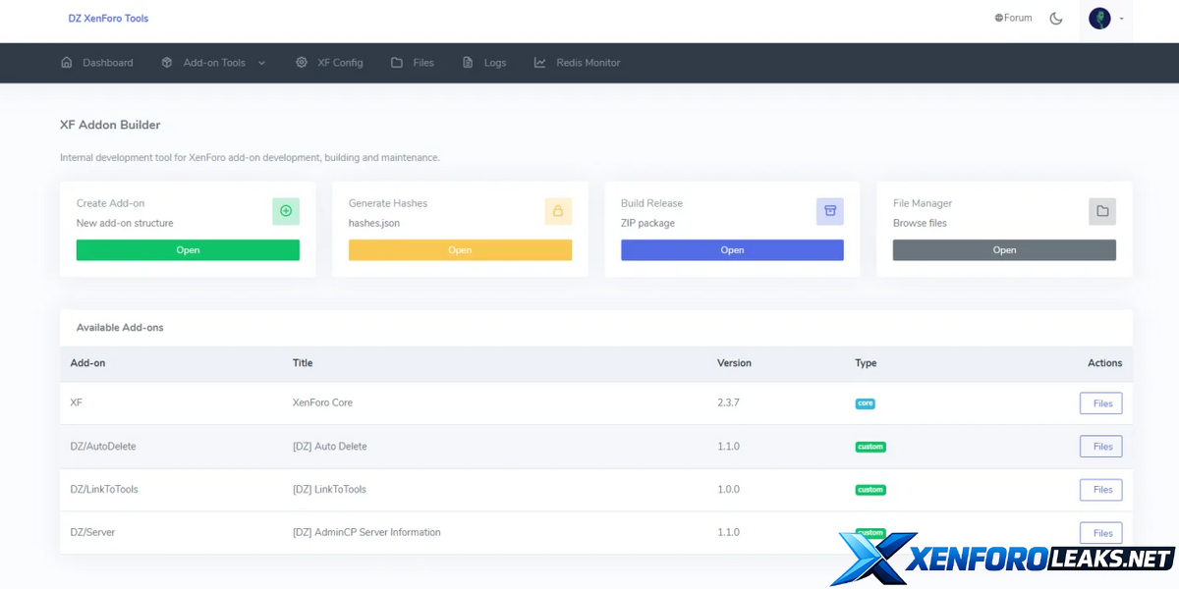Open the user avatar account dropdown

tap(1105, 19)
